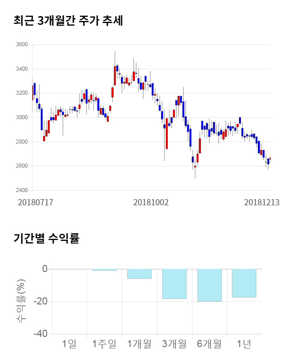Select the 20180717 start date label

[35, 202]
